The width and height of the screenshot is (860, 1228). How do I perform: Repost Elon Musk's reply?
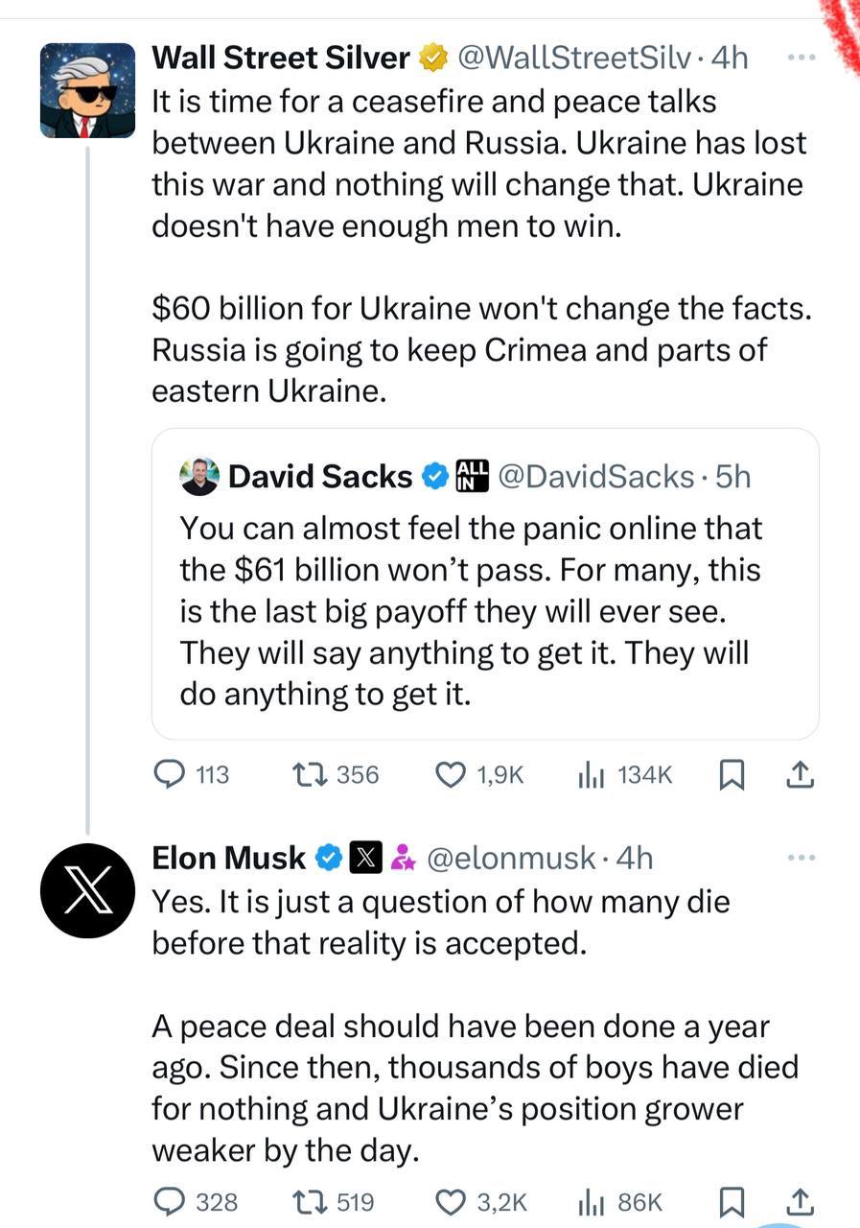[x=311, y=1201]
